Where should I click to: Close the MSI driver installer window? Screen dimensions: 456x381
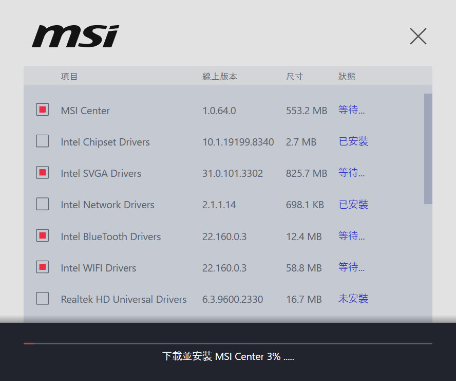[418, 37]
